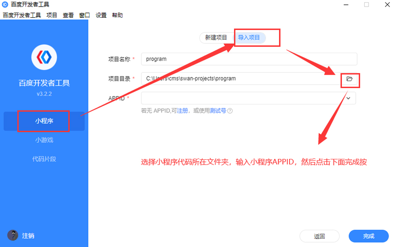Viewport: 397px width, 247px height.
Task: Expand the APPID dropdown arrow
Action: pos(348,98)
